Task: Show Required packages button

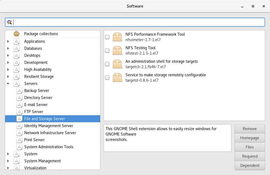Action: (x=250, y=156)
